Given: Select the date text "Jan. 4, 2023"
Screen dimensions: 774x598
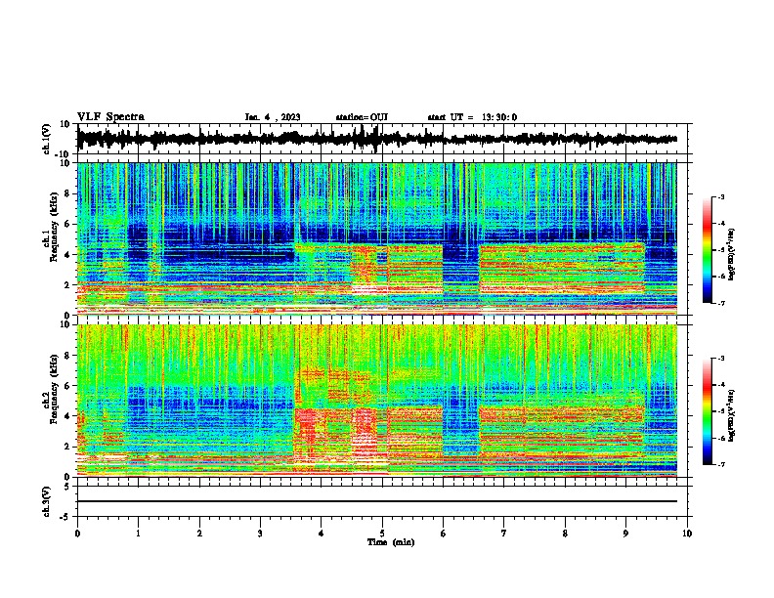Looking at the screenshot, I should (x=273, y=117).
